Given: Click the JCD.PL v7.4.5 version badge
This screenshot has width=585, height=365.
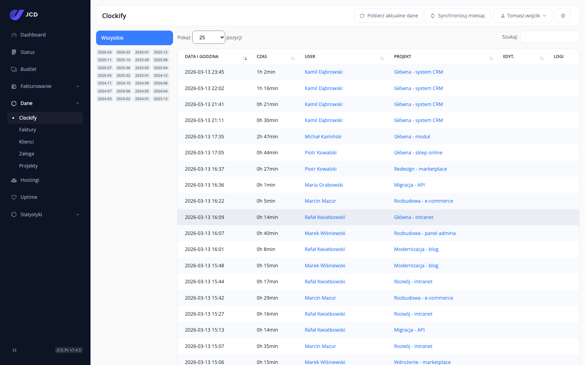Looking at the screenshot, I should (x=69, y=350).
